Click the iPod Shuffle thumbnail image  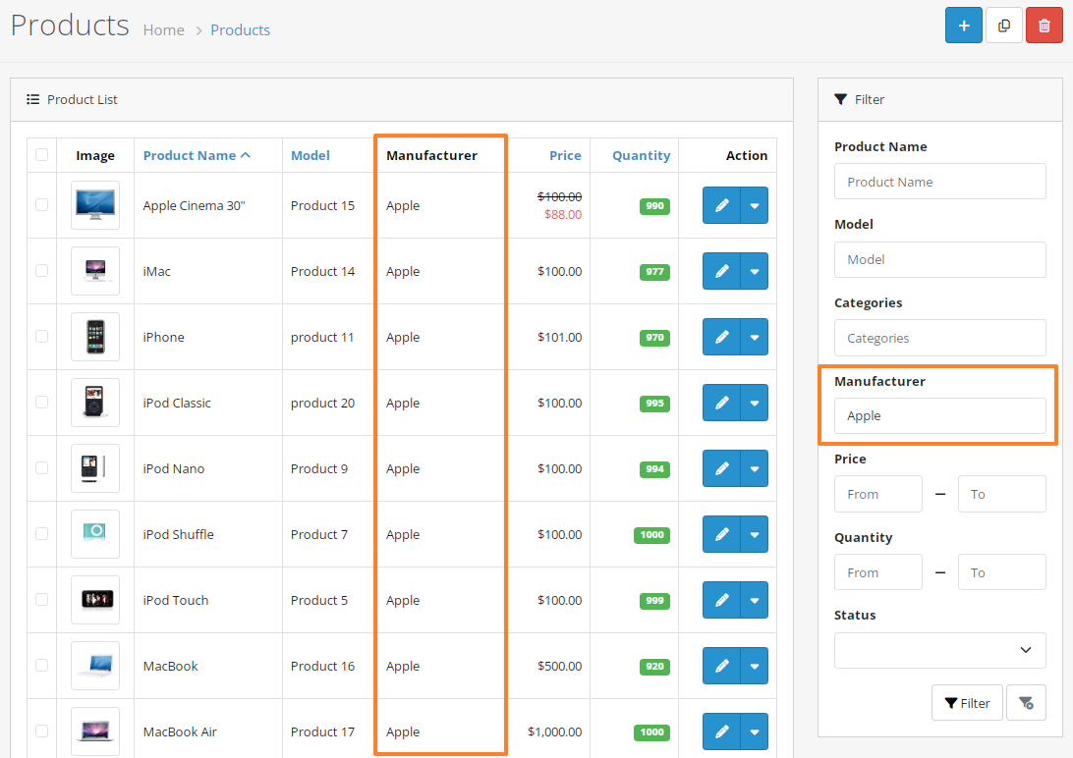click(x=95, y=534)
